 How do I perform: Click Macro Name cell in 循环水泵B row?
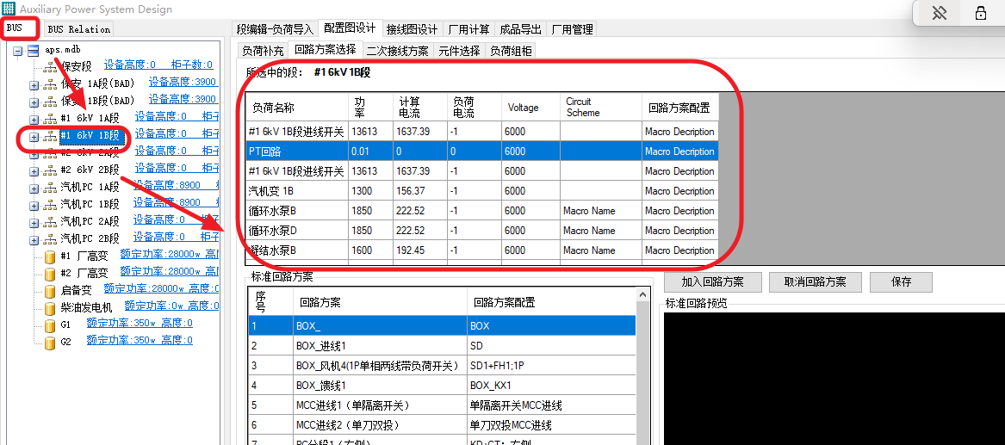point(600,211)
